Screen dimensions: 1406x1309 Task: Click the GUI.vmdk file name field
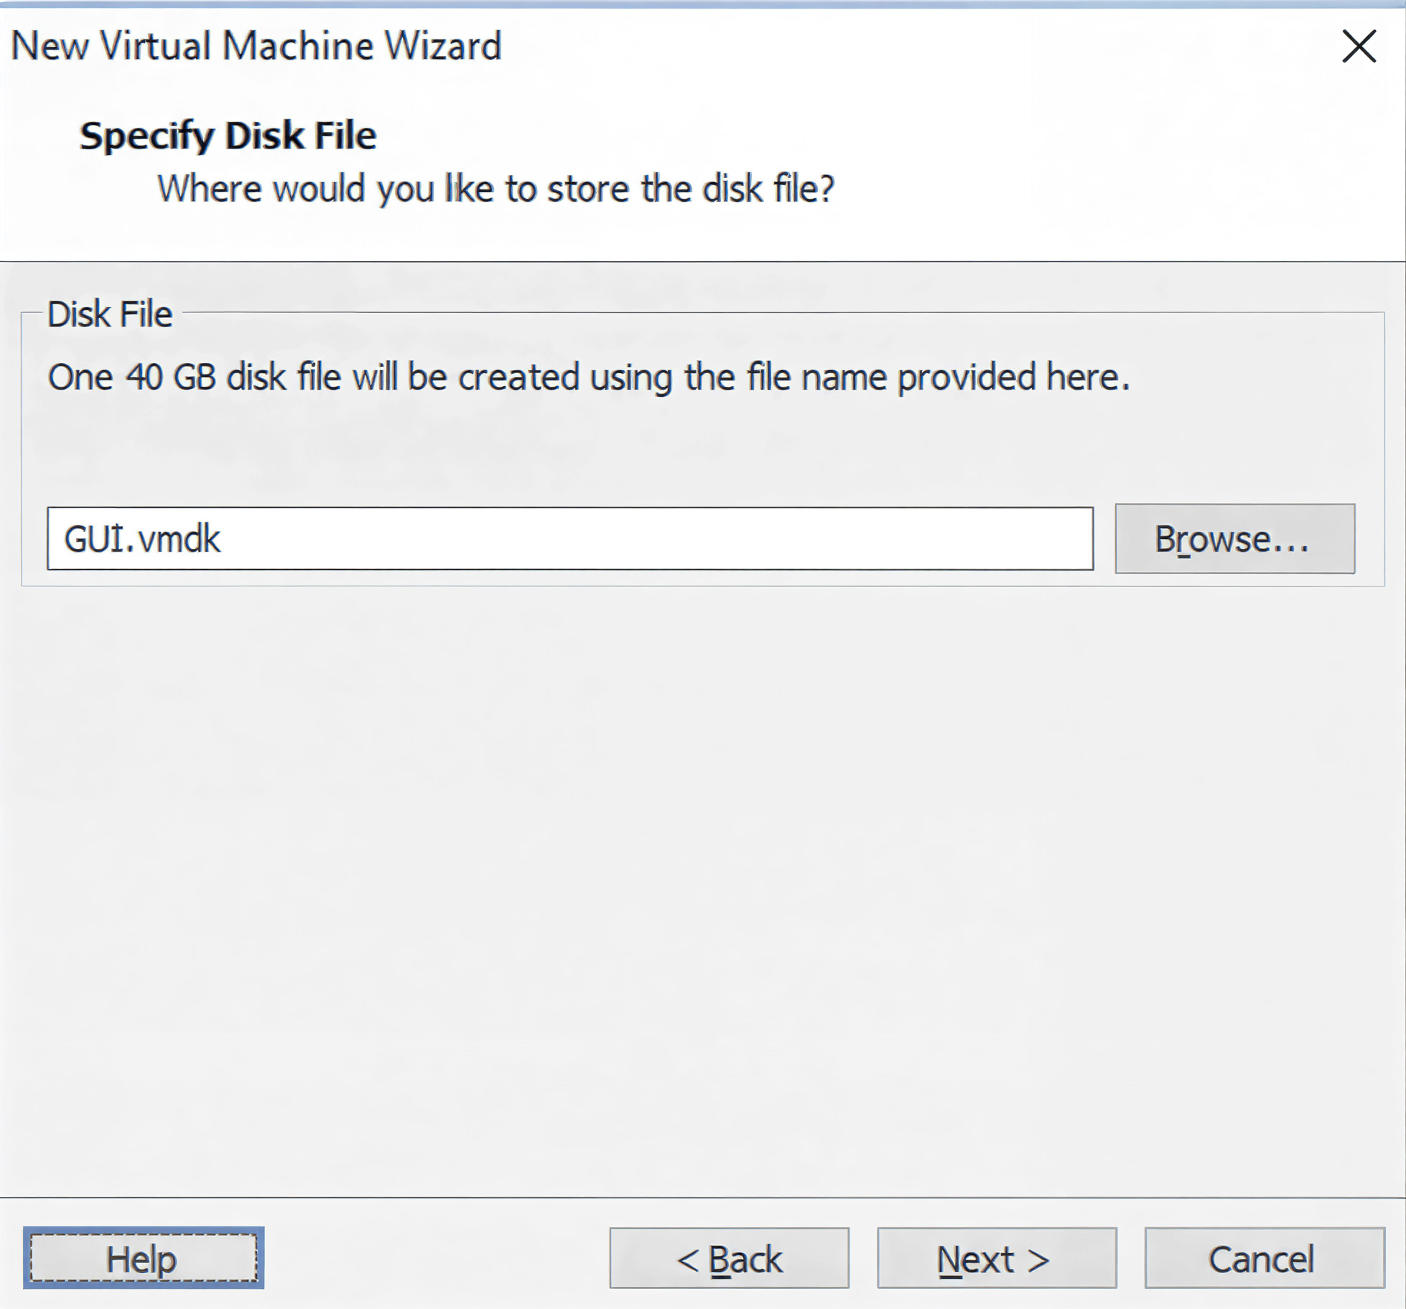coord(569,539)
